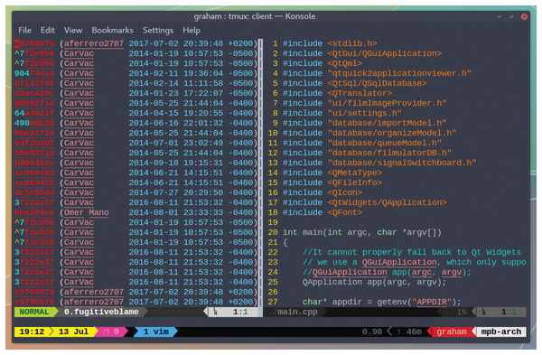
Task: Click the '46m' uptime in the tmux bar
Action: (414, 332)
